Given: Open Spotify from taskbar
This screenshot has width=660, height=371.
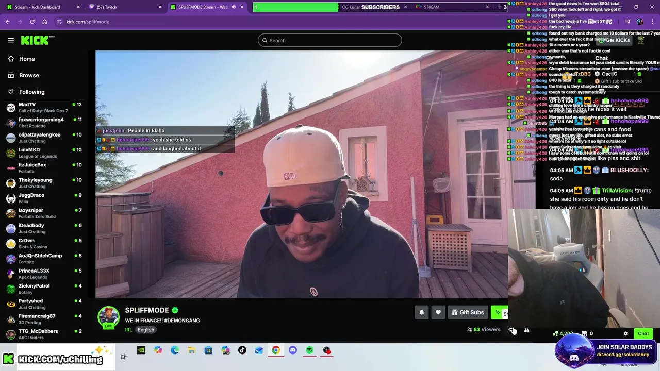Looking at the screenshot, I should 309,350.
